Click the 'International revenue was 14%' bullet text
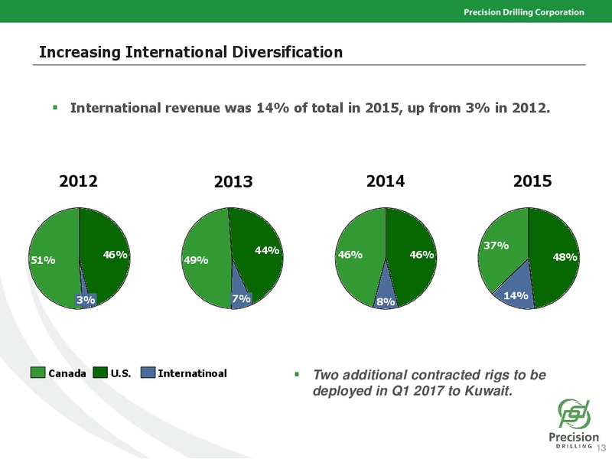This screenshot has height=459, width=612. click(311, 108)
